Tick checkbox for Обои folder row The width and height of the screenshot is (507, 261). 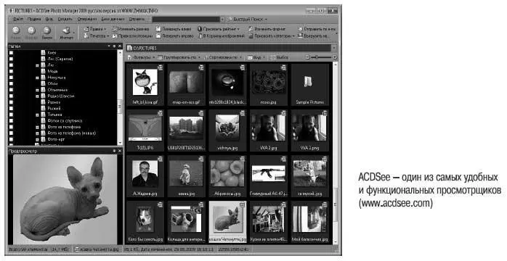11,83
